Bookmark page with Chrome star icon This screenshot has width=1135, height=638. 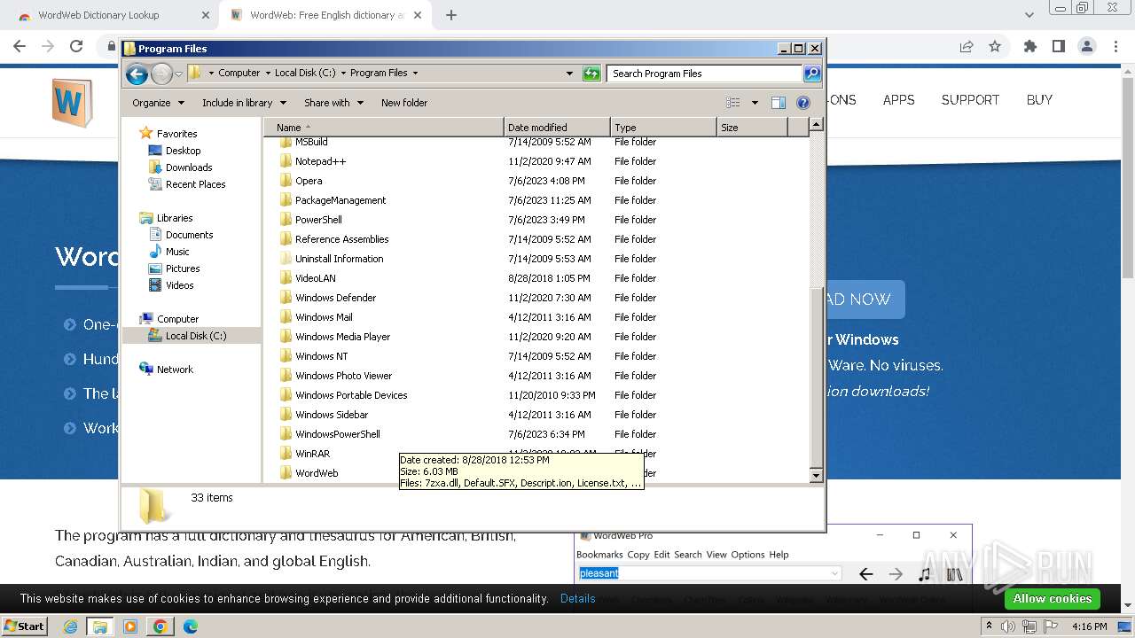pyautogui.click(x=995, y=46)
